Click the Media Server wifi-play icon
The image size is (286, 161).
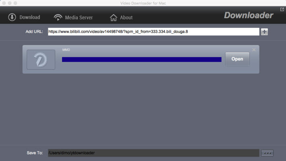pos(59,17)
